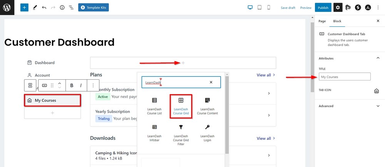Grab the block drag handle

click(52, 85)
